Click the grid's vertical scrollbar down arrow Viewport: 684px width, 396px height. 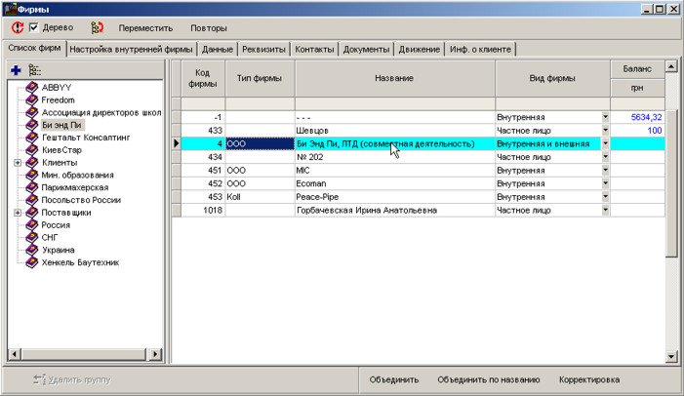[x=671, y=357]
